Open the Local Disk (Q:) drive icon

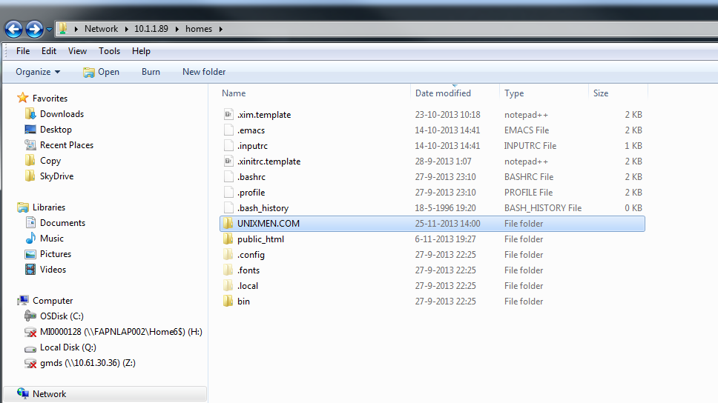tap(30, 348)
